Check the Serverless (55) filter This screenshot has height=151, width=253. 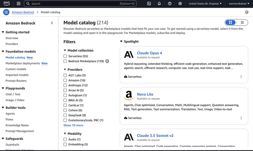pos(65,56)
